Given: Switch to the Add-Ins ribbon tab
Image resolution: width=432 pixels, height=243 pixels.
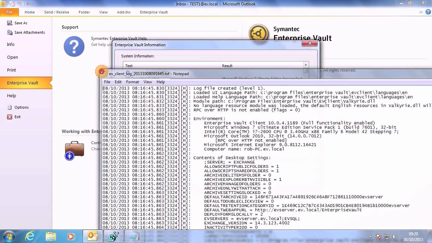Looking at the screenshot, I should pos(124,12).
